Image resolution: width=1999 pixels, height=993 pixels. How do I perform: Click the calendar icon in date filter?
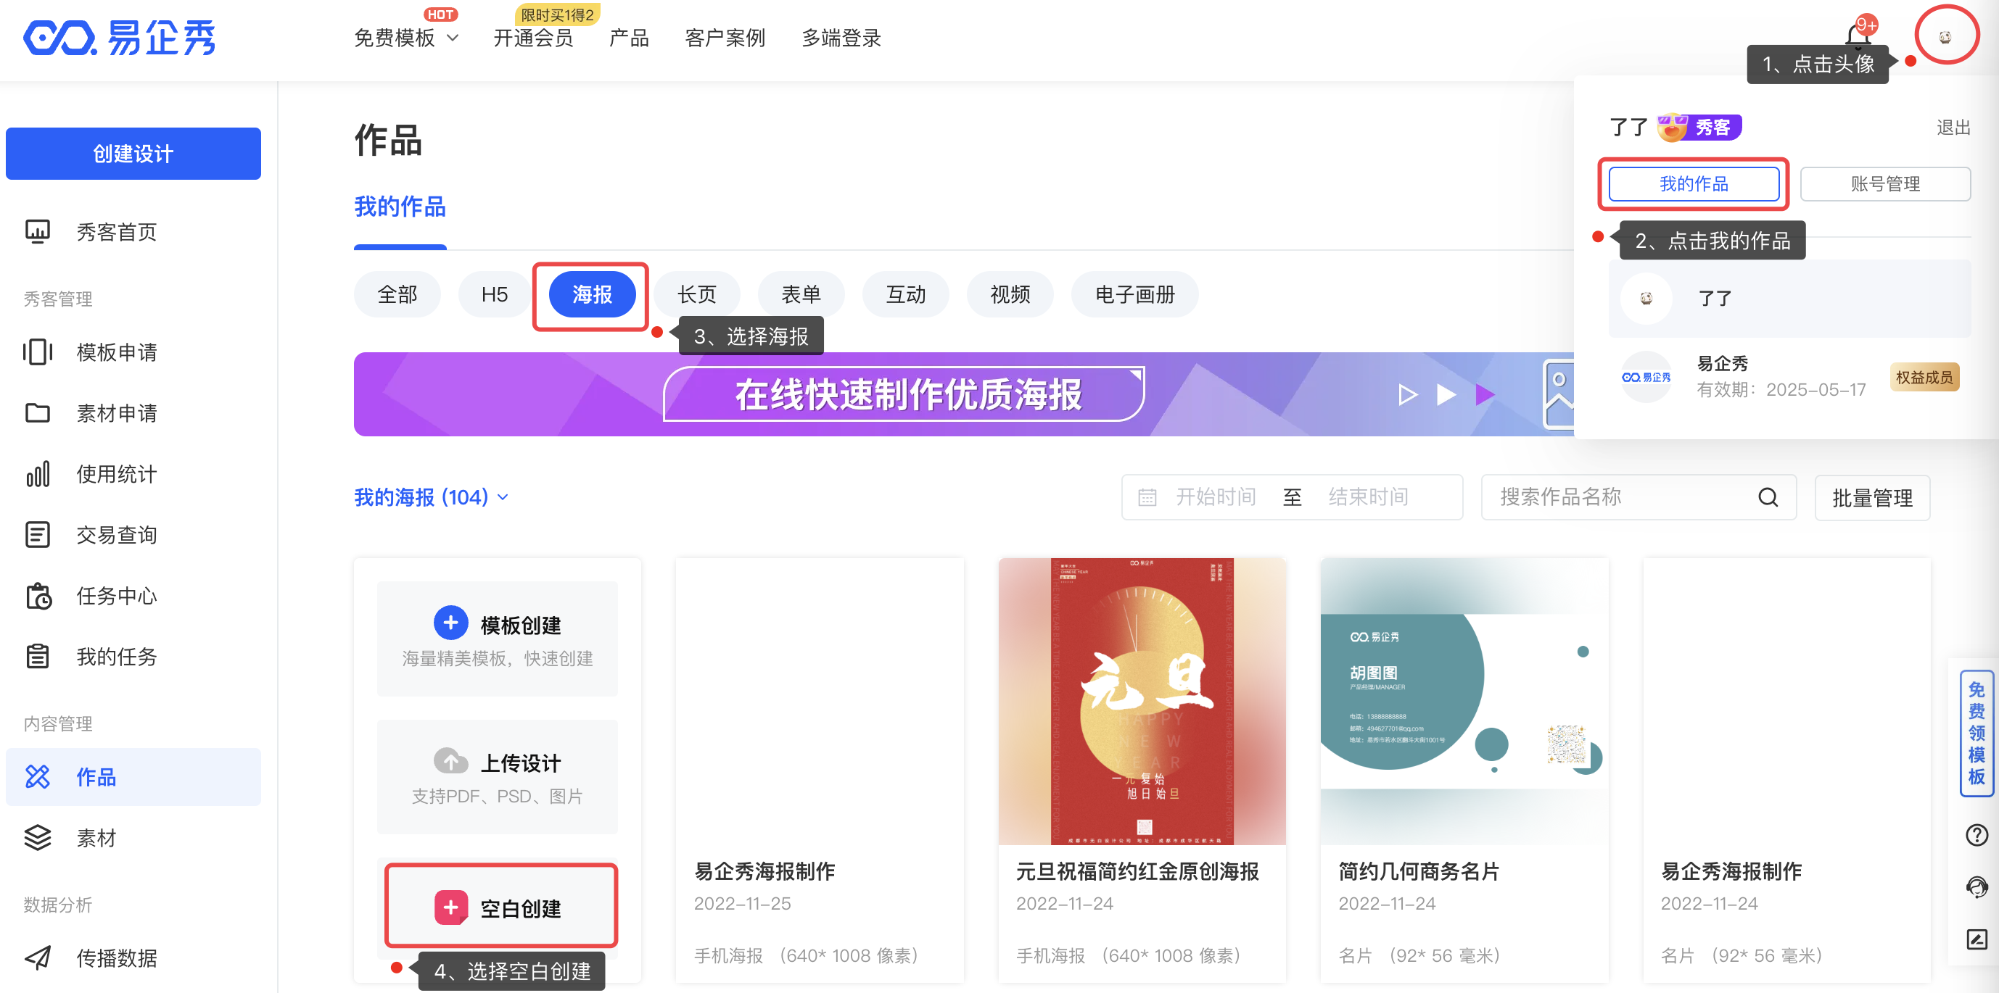1147,498
